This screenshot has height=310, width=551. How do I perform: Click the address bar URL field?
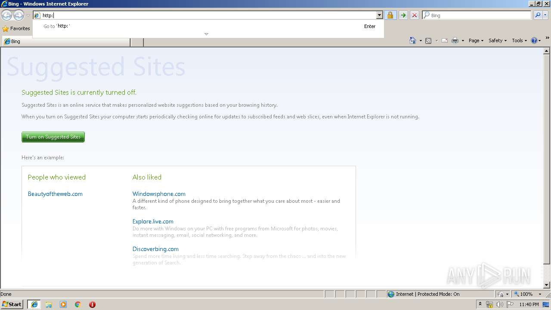tap(208, 15)
